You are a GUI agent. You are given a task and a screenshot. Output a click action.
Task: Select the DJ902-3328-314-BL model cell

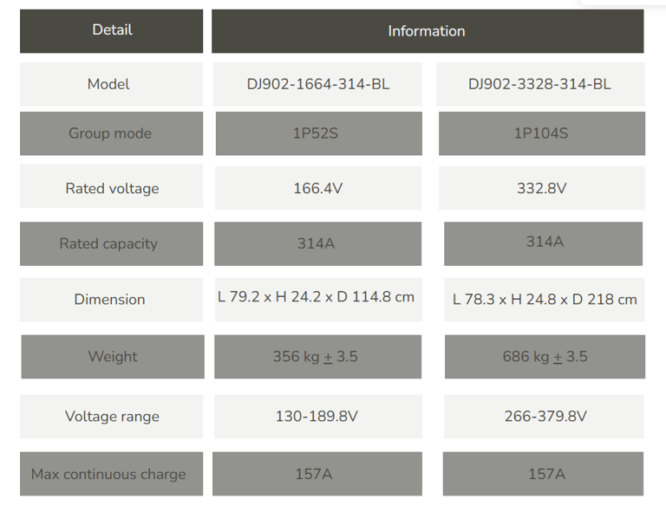540,84
